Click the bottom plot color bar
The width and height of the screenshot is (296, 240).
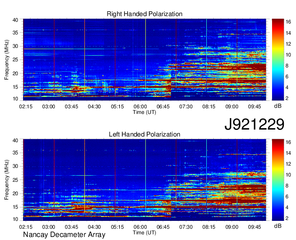click(278, 180)
